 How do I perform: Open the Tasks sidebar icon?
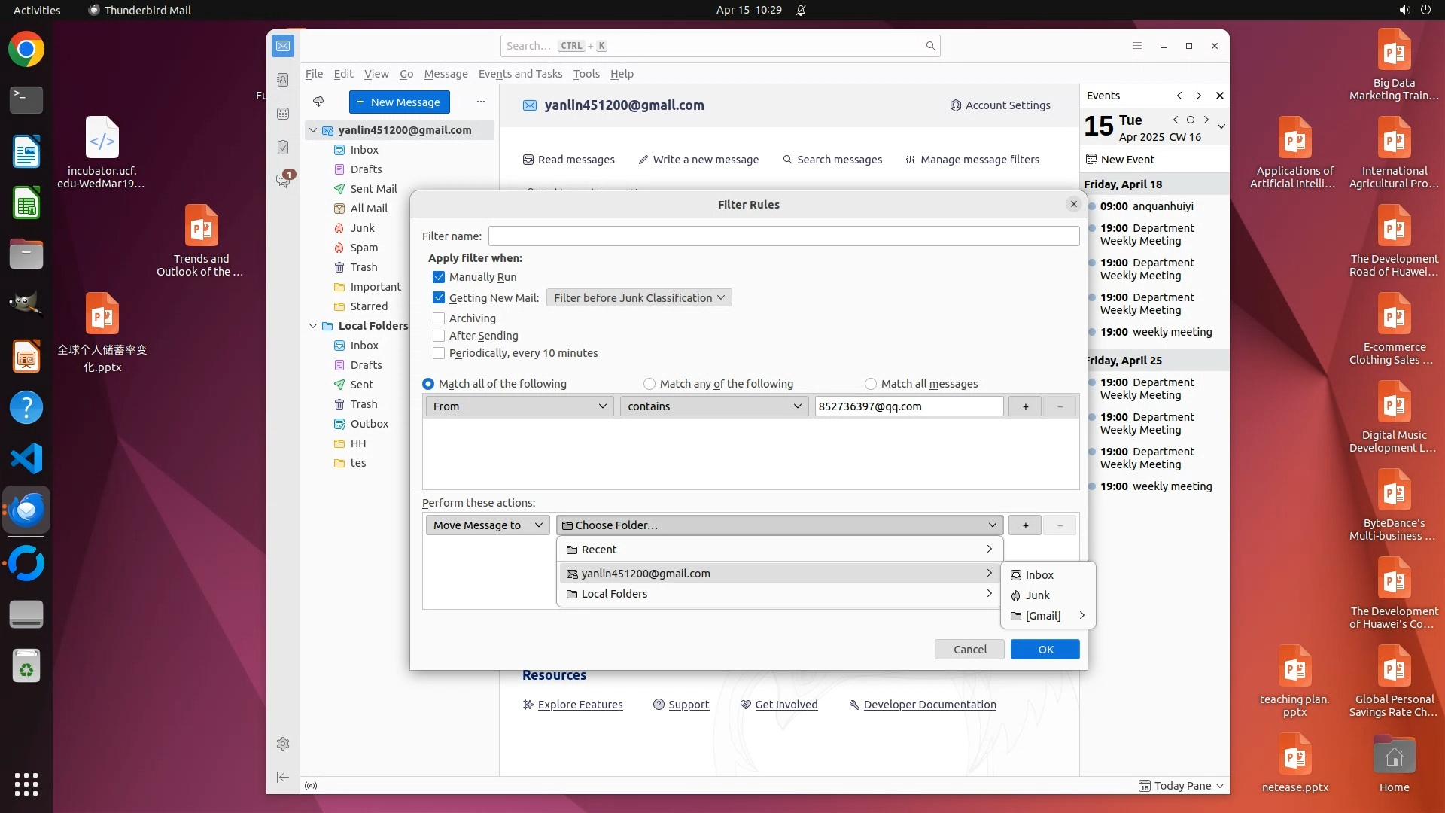tap(283, 148)
